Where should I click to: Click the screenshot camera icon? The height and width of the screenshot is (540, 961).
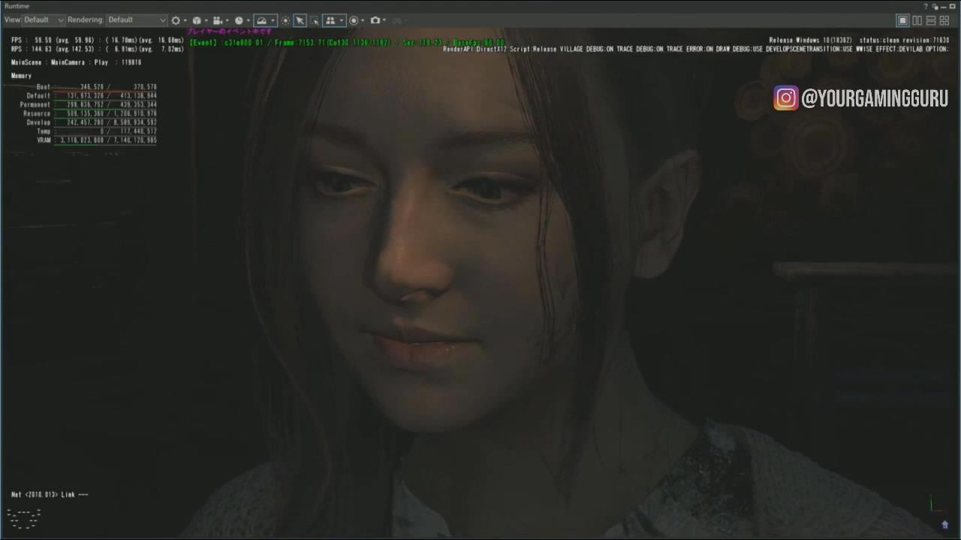[x=375, y=20]
